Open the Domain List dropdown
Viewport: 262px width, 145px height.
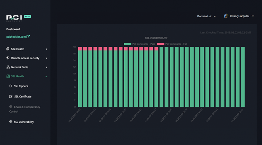pyautogui.click(x=206, y=16)
